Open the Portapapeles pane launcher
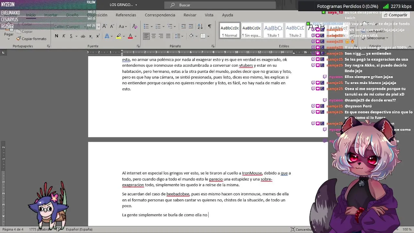 pyautogui.click(x=48, y=46)
